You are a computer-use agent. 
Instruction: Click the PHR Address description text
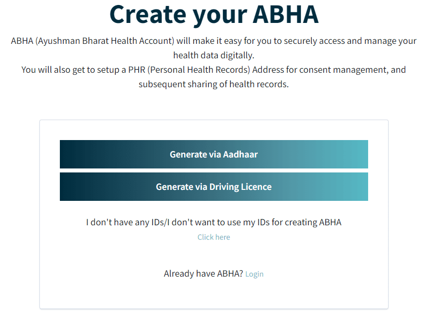pos(213,77)
